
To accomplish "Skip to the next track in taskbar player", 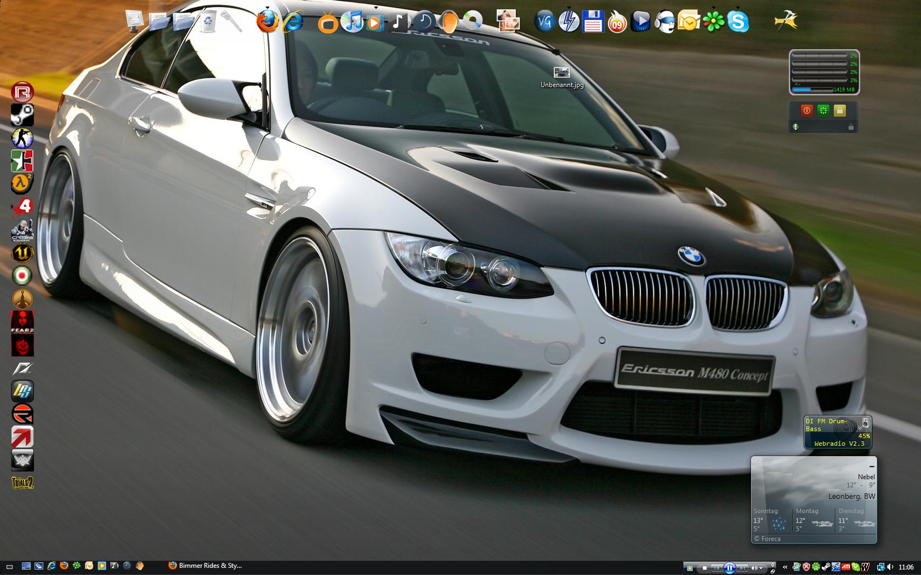I will tap(742, 568).
